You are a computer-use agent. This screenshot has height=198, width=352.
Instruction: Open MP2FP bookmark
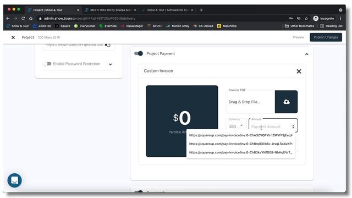(155, 26)
